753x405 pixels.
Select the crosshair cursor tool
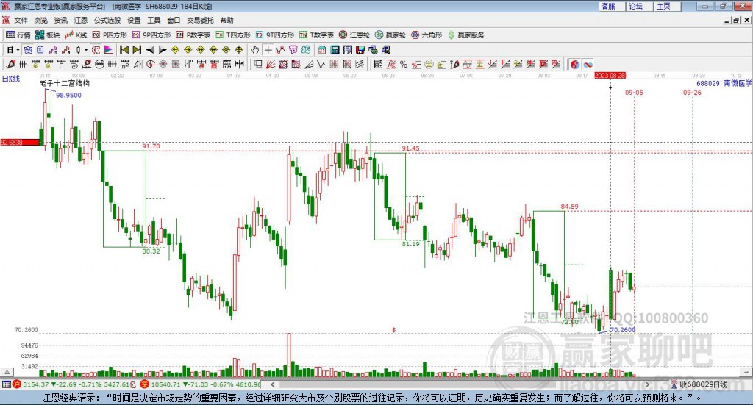click(x=268, y=50)
